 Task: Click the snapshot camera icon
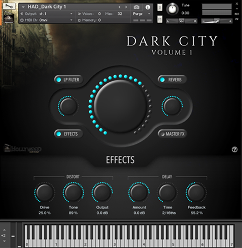point(136,7)
